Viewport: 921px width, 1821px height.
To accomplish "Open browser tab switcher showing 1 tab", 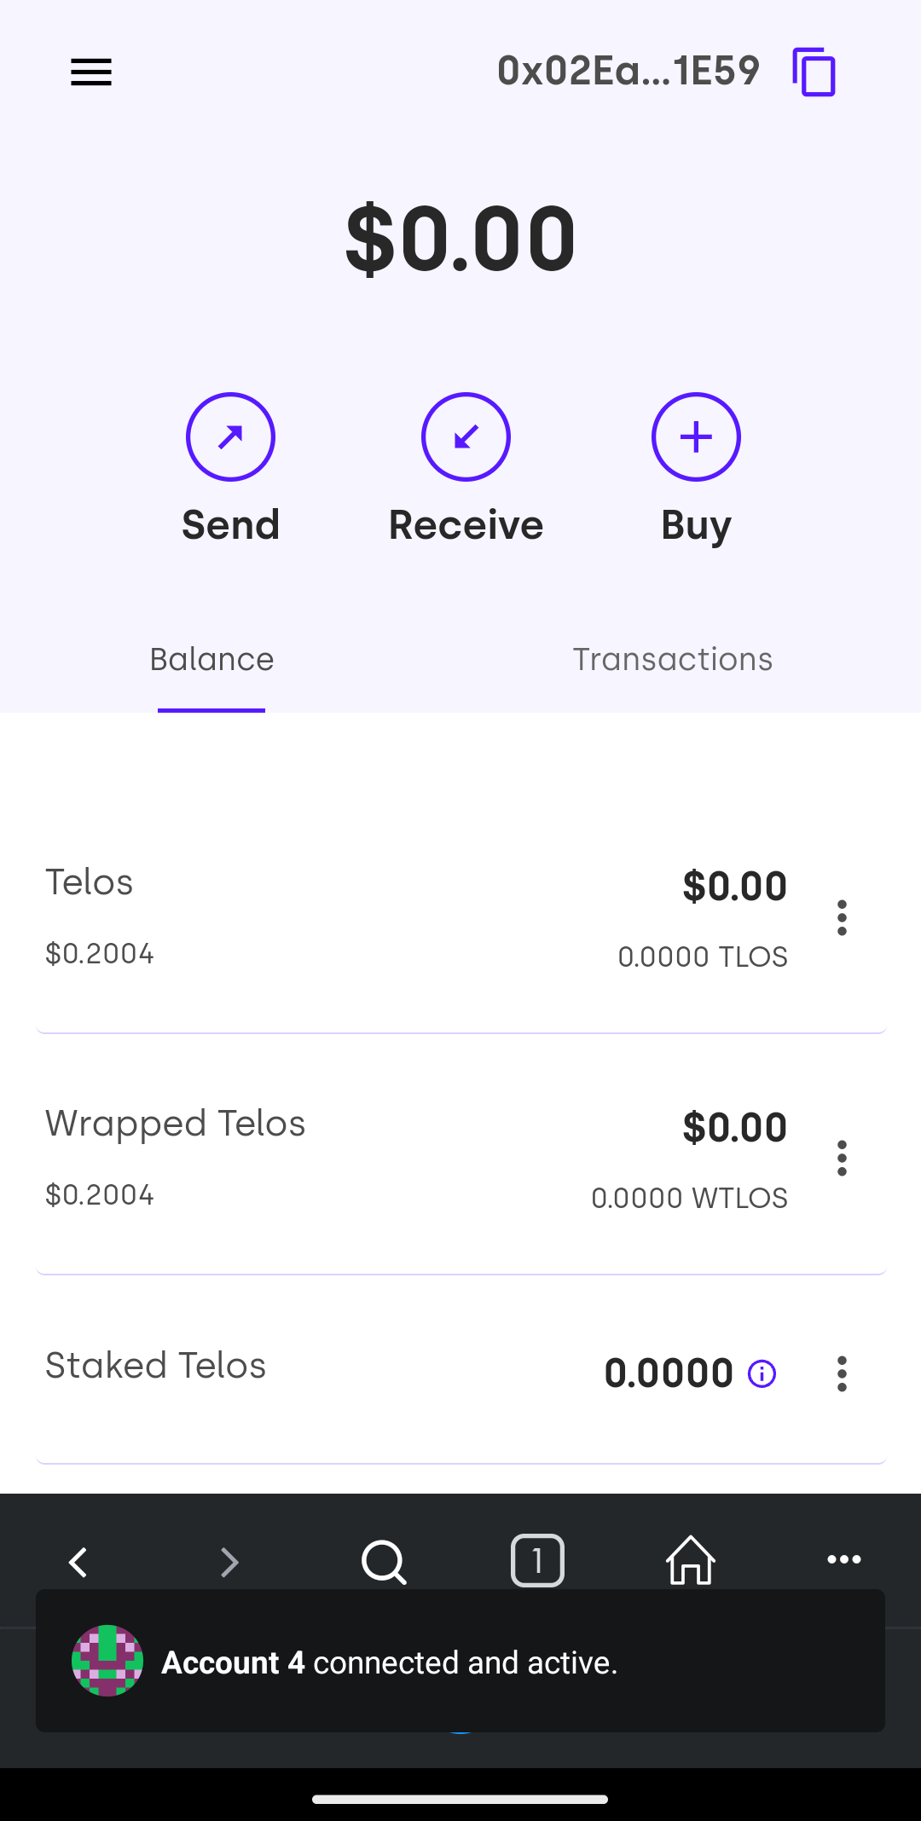I will point(537,1560).
